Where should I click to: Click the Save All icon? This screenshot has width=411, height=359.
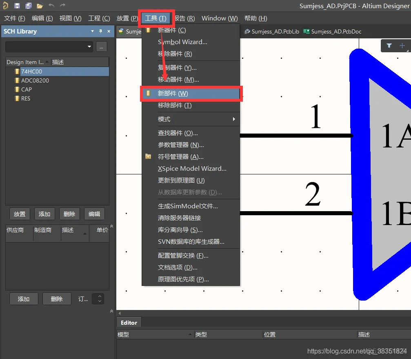[28, 5]
